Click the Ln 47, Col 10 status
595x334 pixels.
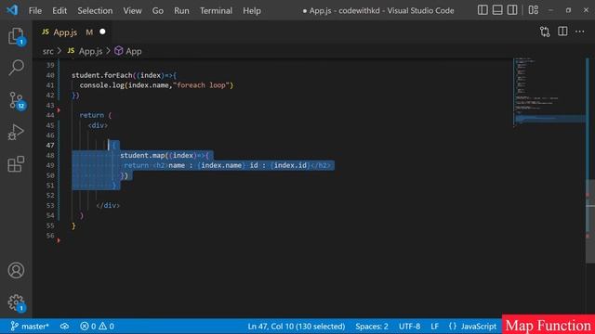pos(296,326)
